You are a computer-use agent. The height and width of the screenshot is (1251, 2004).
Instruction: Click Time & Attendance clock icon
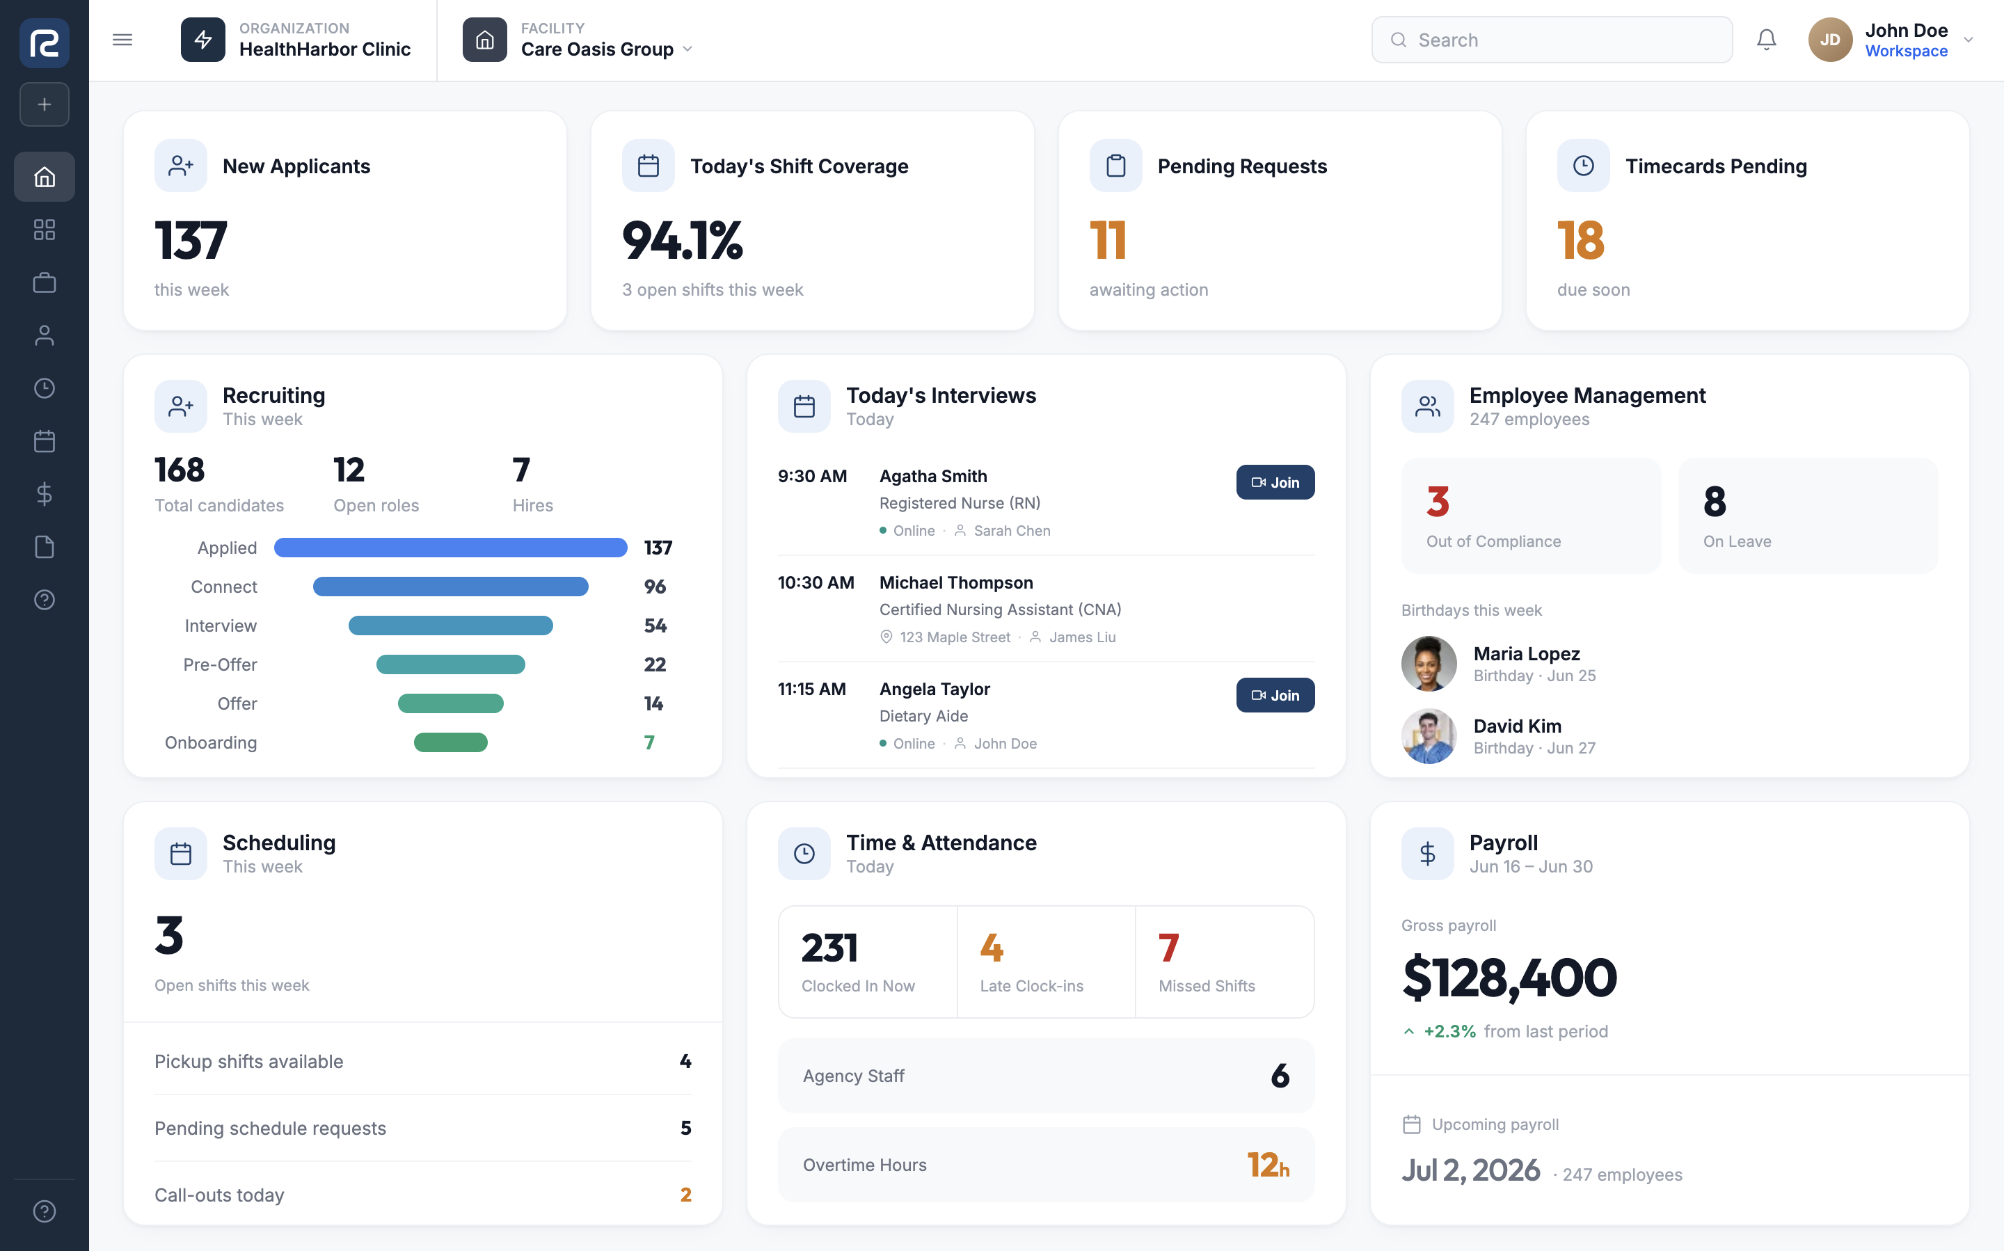pos(804,854)
